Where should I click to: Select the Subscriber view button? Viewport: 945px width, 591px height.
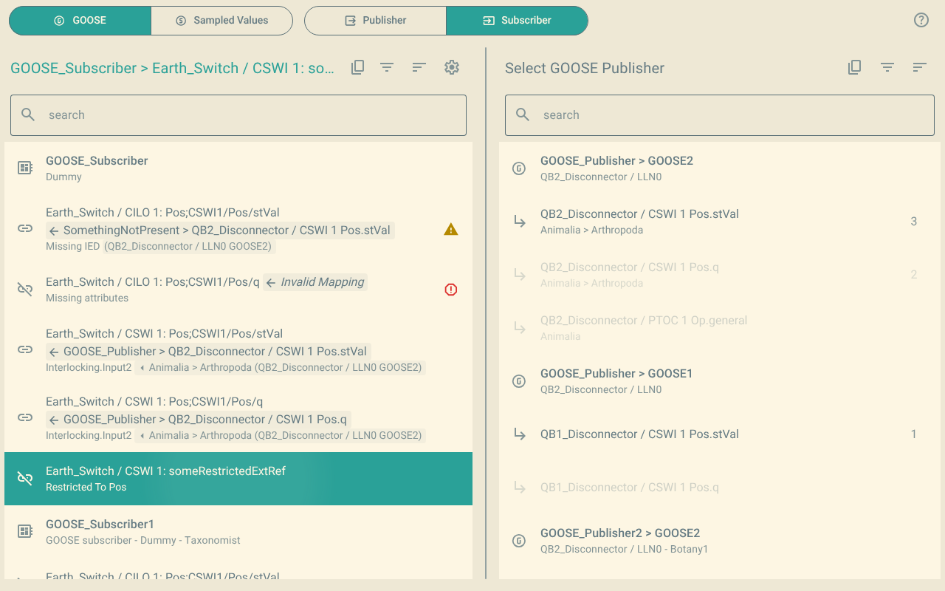[x=517, y=21]
